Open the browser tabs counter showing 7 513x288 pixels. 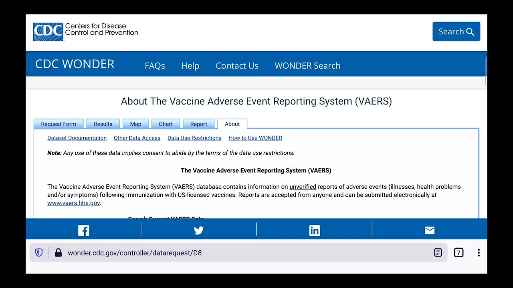click(x=458, y=253)
